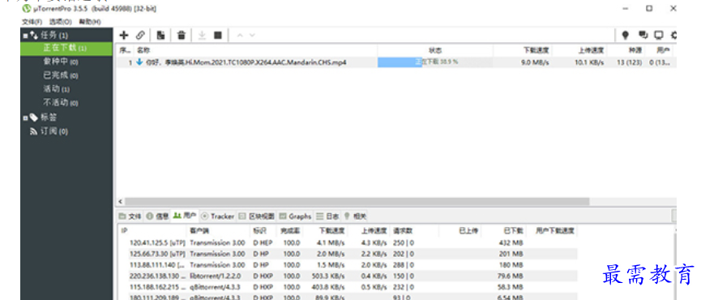The image size is (701, 300).
Task: Click the Remove Torrent trash icon
Action: tap(181, 35)
